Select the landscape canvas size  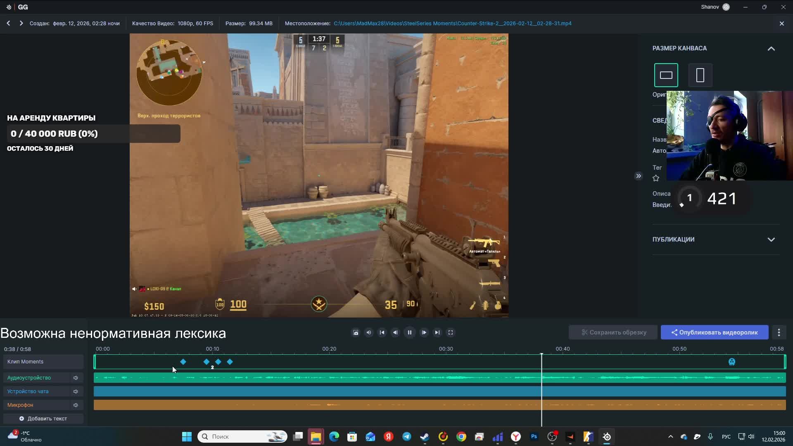pos(666,75)
